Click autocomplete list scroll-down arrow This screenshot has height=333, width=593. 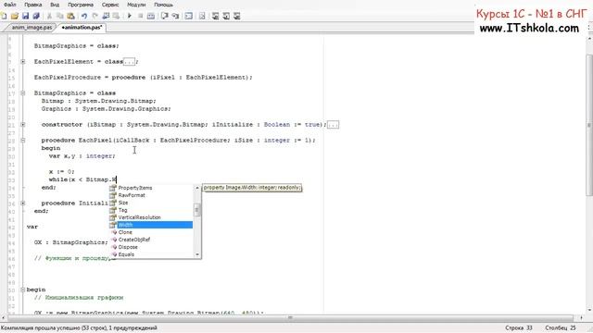[x=197, y=255]
